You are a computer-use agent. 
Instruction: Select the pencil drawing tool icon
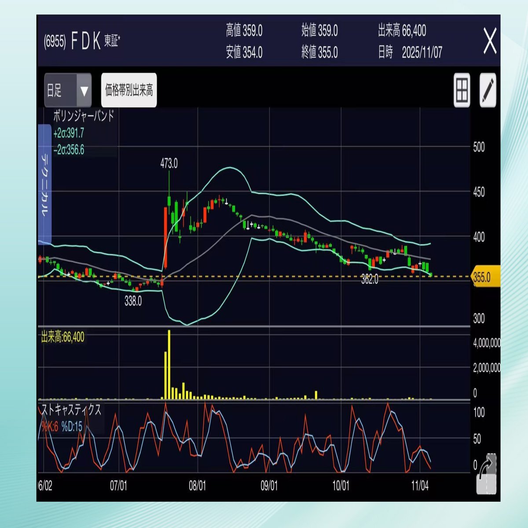(x=488, y=90)
